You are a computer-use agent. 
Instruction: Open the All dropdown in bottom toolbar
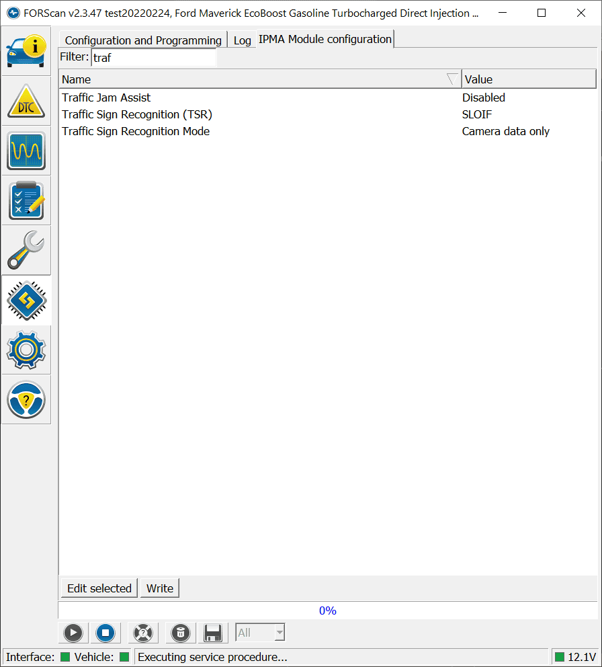(x=260, y=633)
